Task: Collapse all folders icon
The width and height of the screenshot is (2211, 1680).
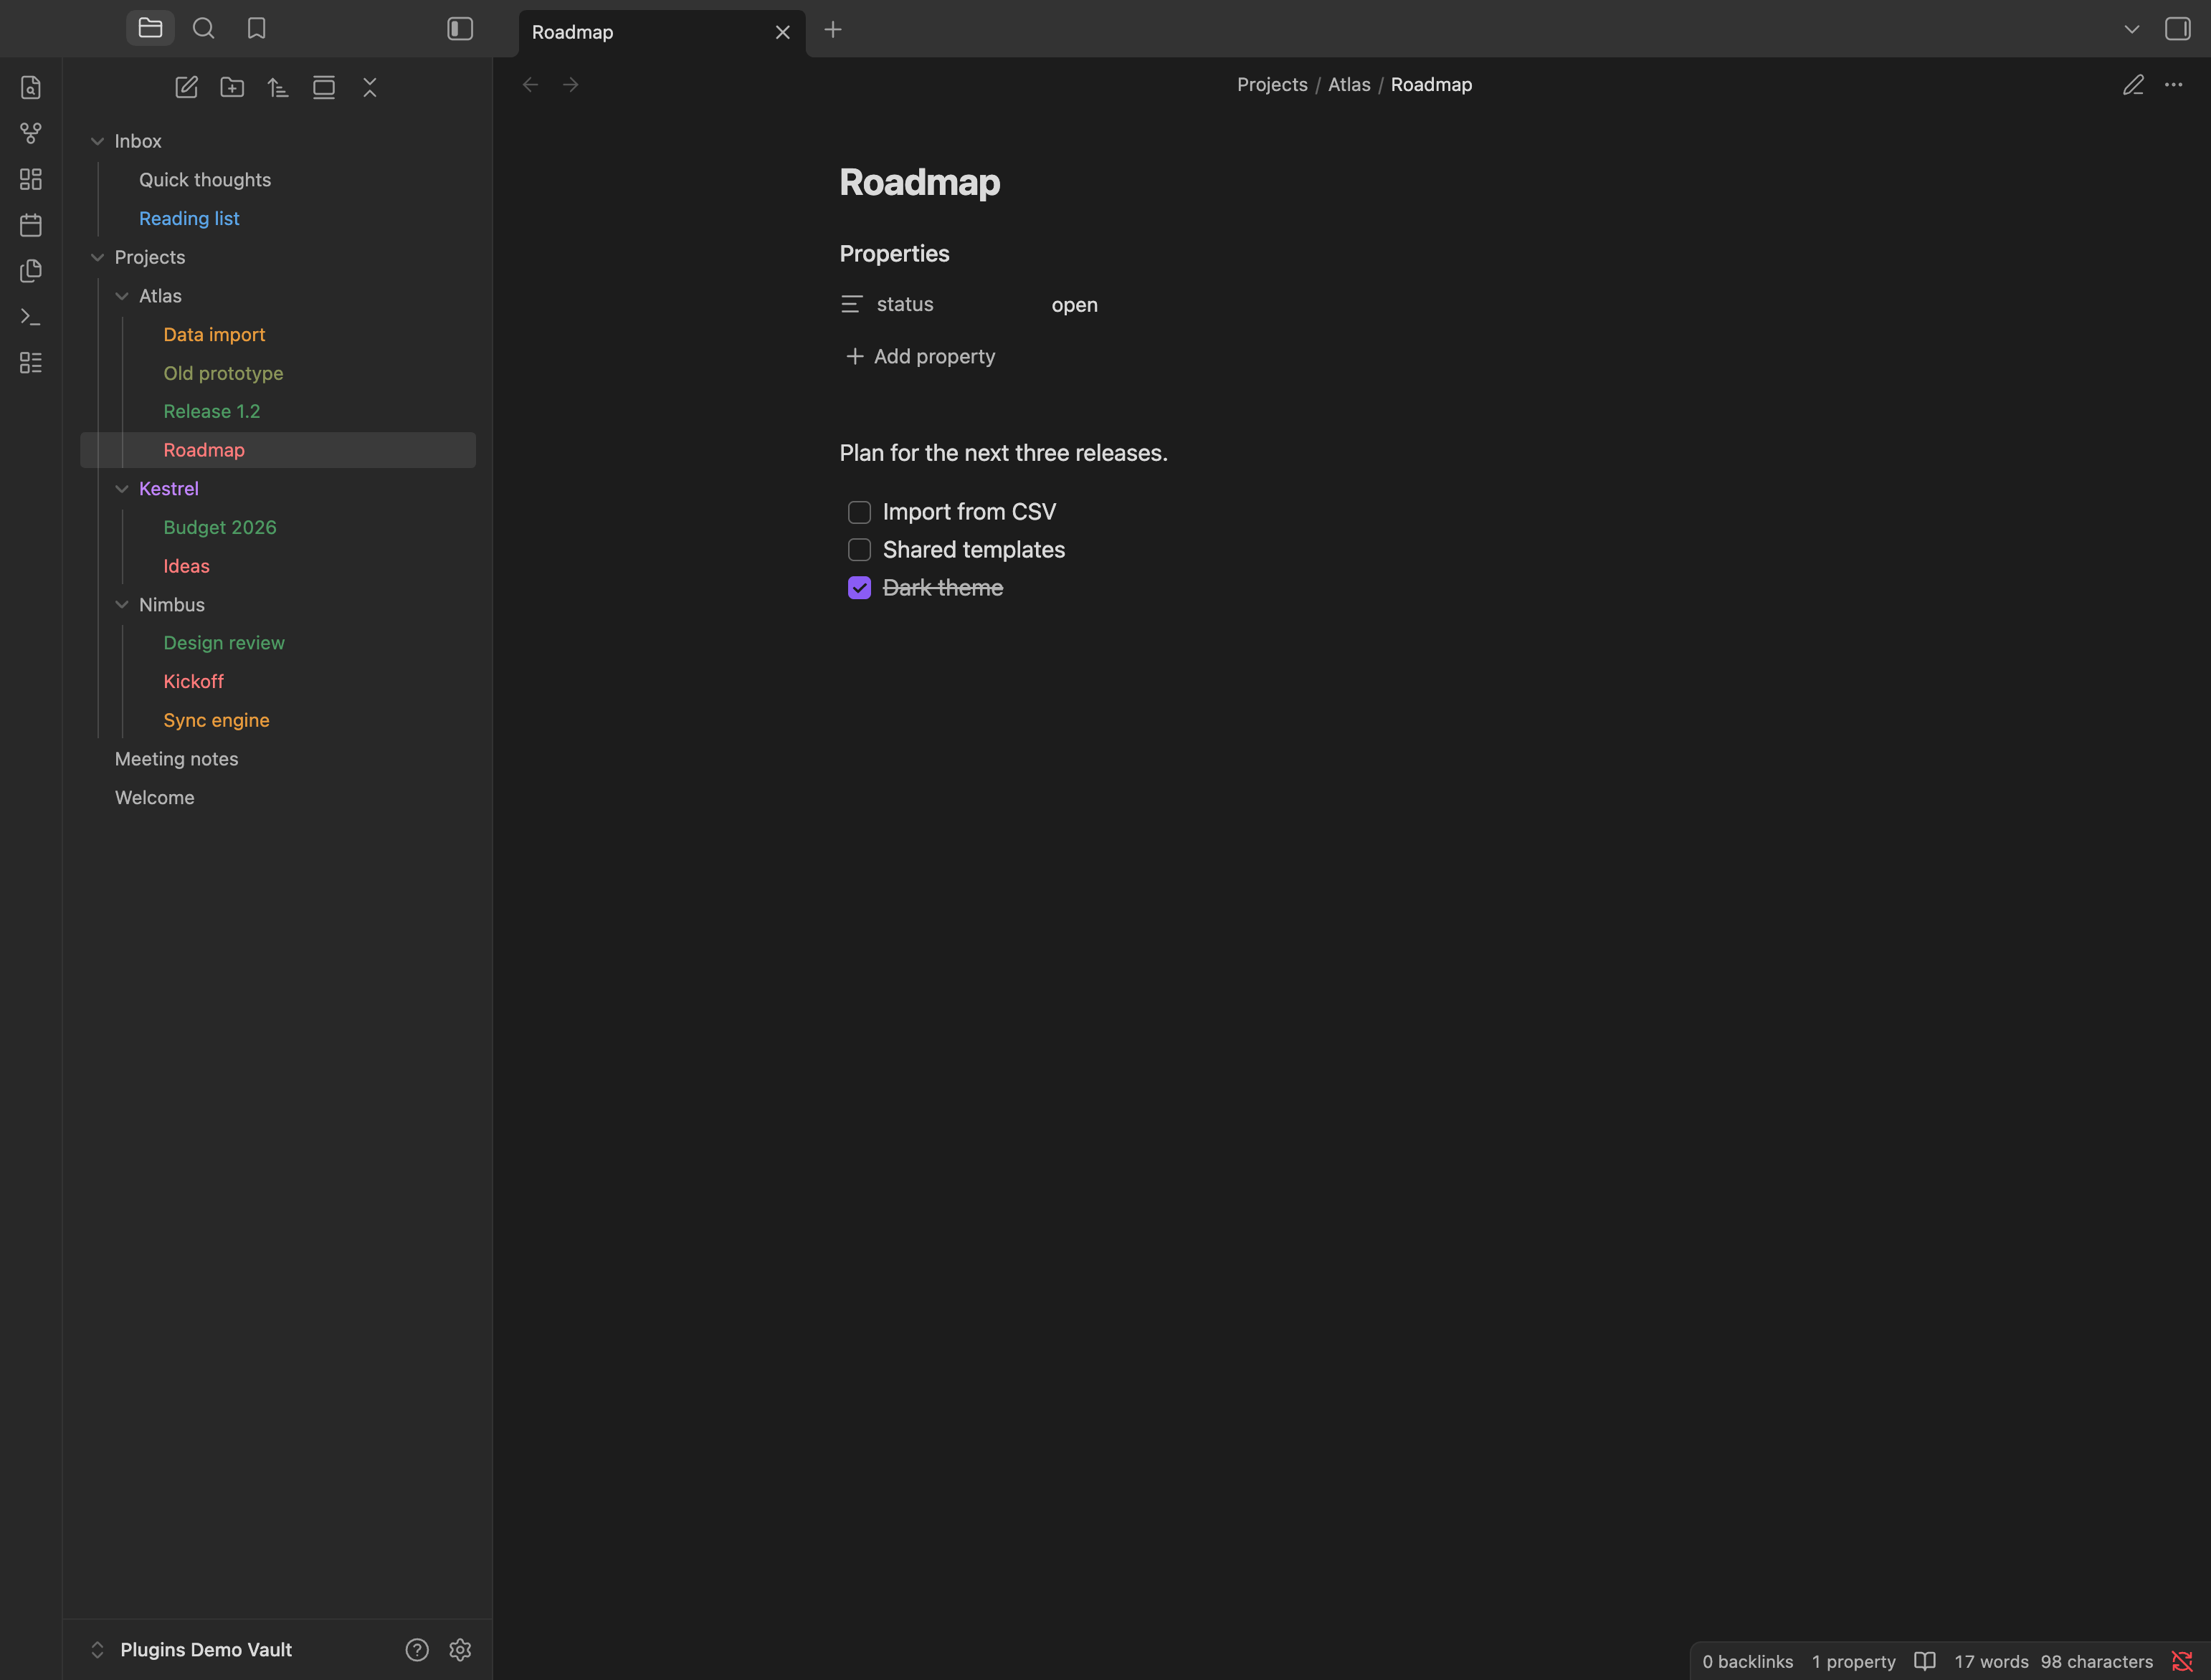Action: click(370, 87)
